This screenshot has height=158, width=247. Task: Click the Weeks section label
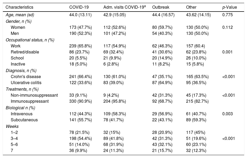click(11, 126)
